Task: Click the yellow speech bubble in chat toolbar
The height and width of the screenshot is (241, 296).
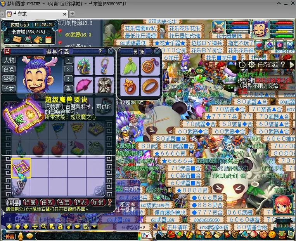Action: point(78,227)
